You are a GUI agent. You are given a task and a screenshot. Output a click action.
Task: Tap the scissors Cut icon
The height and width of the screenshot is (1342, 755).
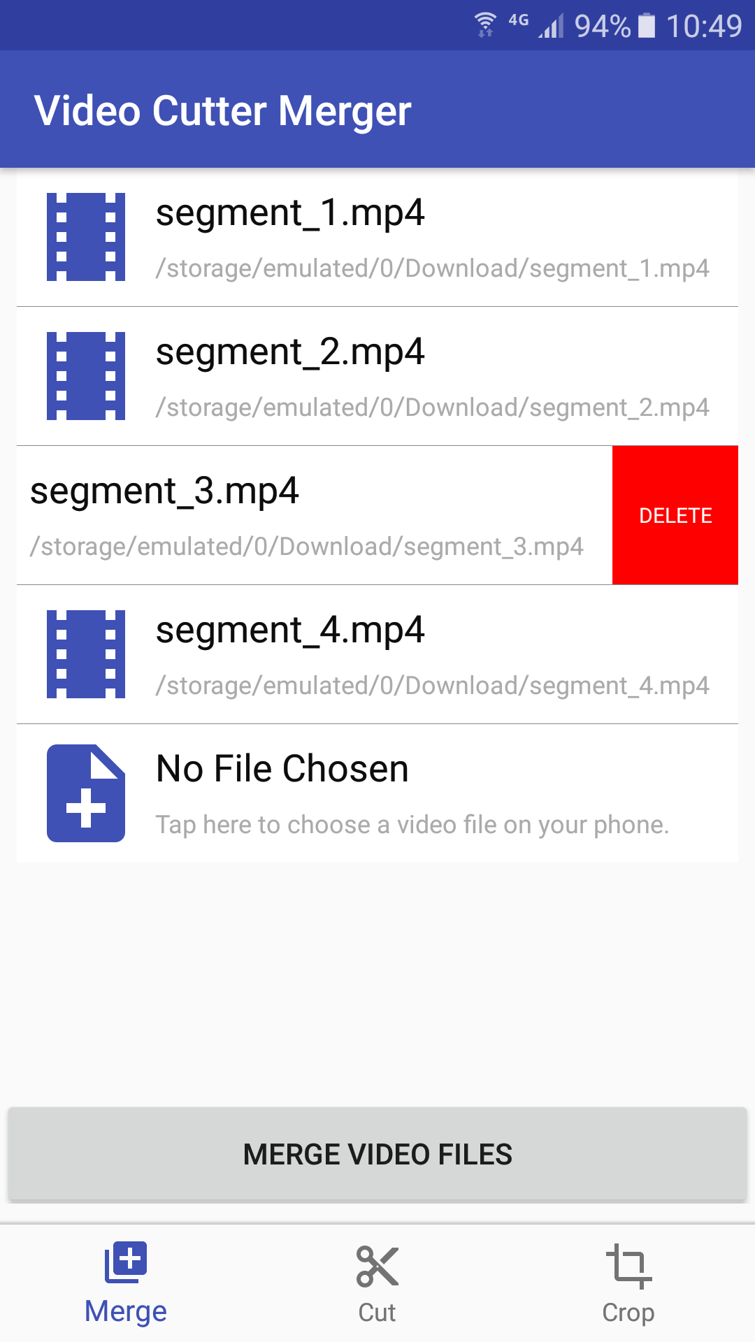point(377,1267)
